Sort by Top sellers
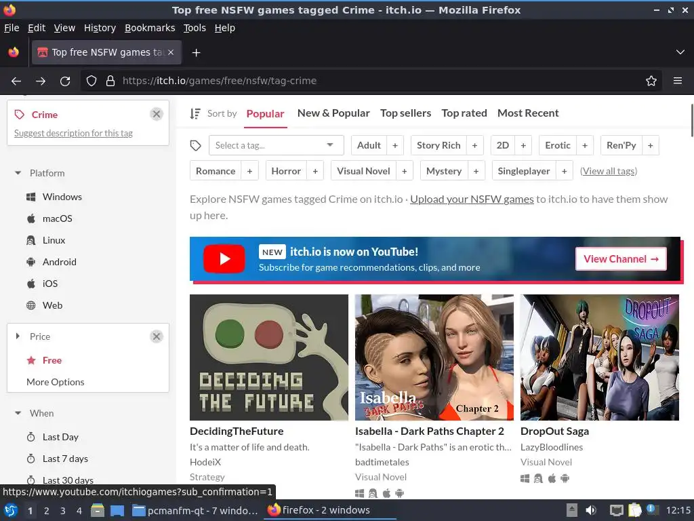This screenshot has width=694, height=521. coord(405,113)
